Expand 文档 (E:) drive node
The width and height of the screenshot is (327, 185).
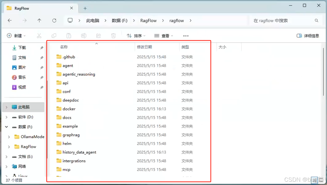coord(6,157)
